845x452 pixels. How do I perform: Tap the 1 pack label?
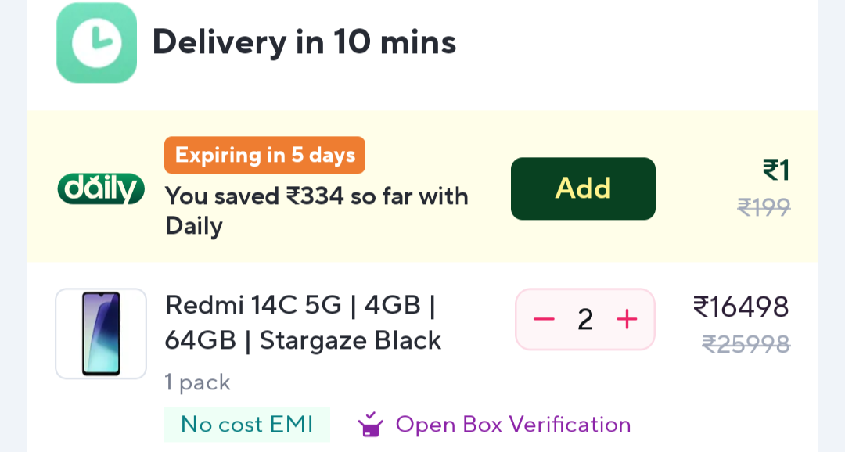coord(197,382)
